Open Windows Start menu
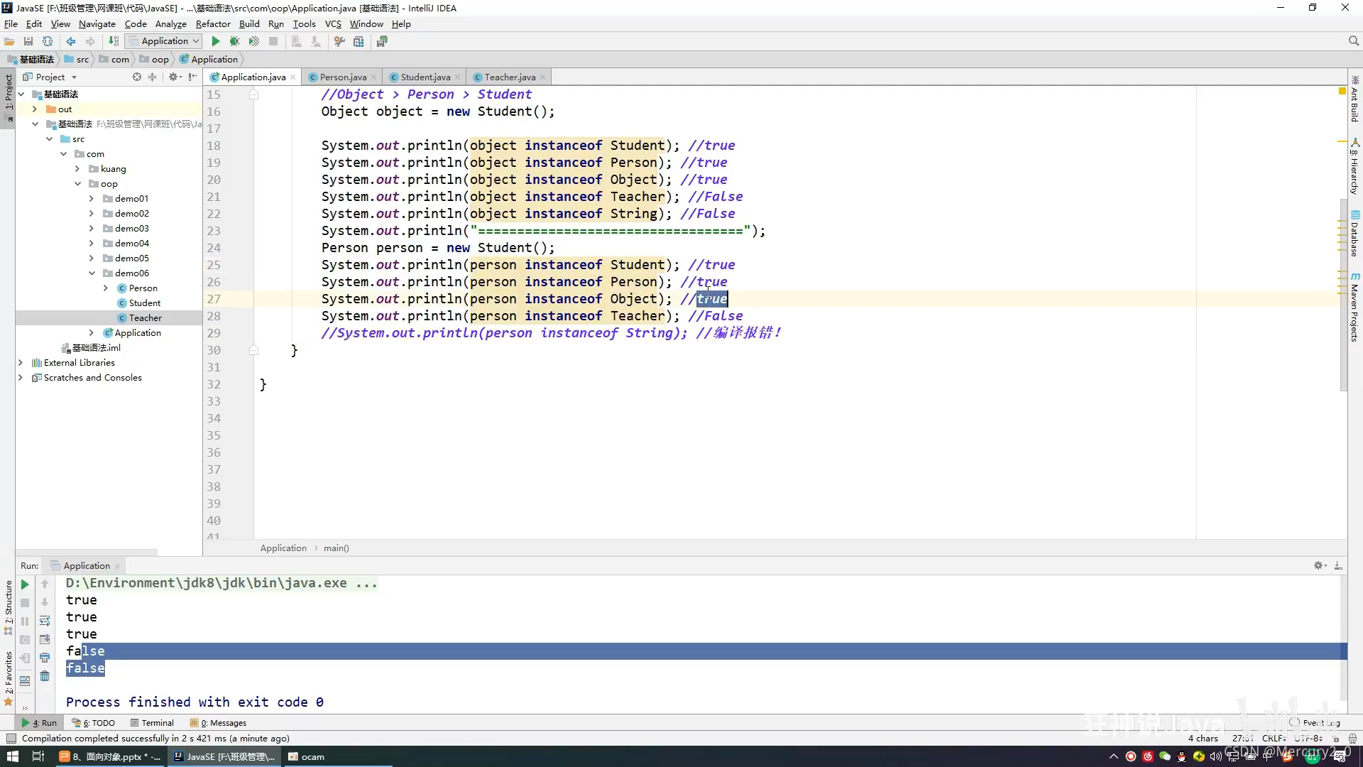 point(12,756)
